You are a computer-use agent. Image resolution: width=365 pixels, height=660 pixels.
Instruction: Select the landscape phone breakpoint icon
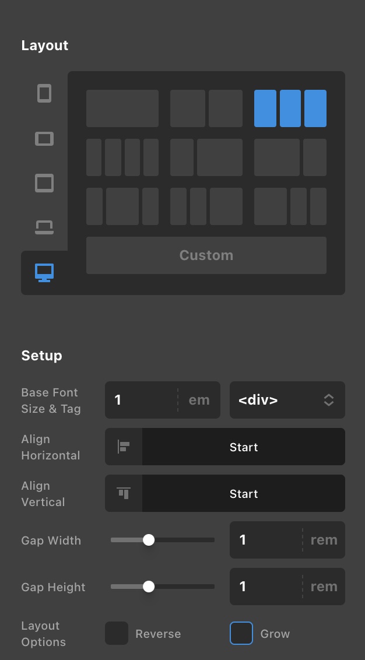tap(44, 139)
